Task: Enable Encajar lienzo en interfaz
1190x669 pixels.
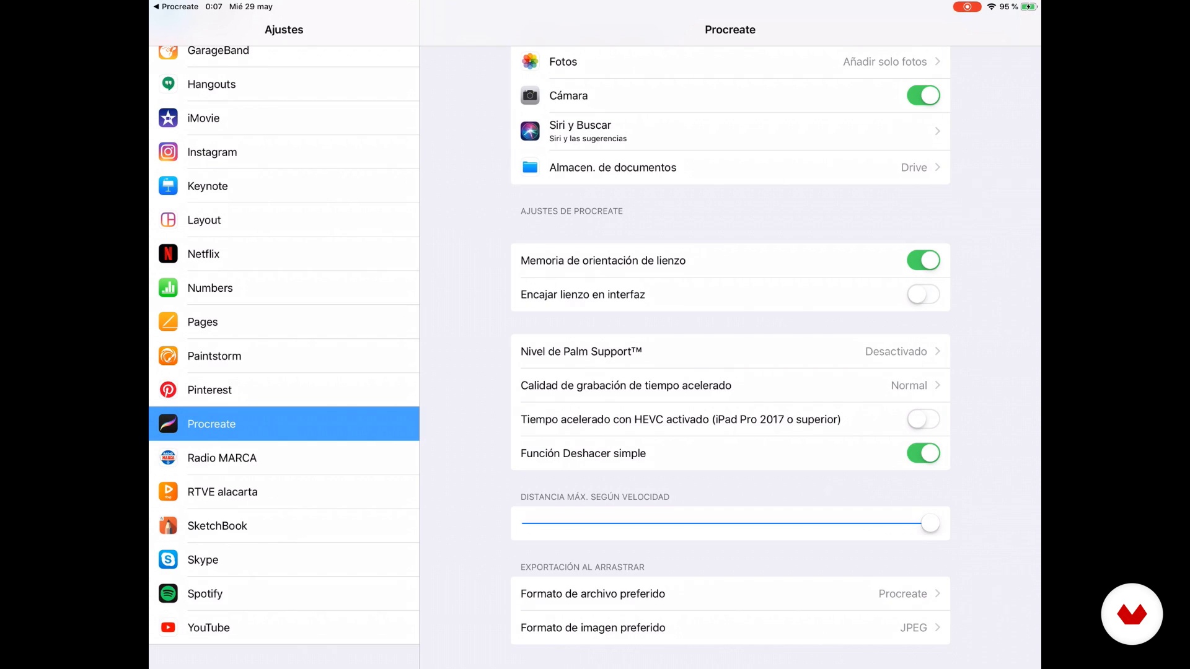Action: 923,294
